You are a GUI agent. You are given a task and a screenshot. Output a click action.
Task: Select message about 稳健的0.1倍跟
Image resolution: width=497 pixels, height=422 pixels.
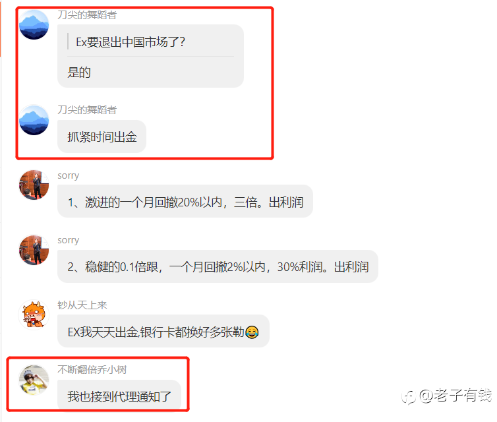point(218,266)
